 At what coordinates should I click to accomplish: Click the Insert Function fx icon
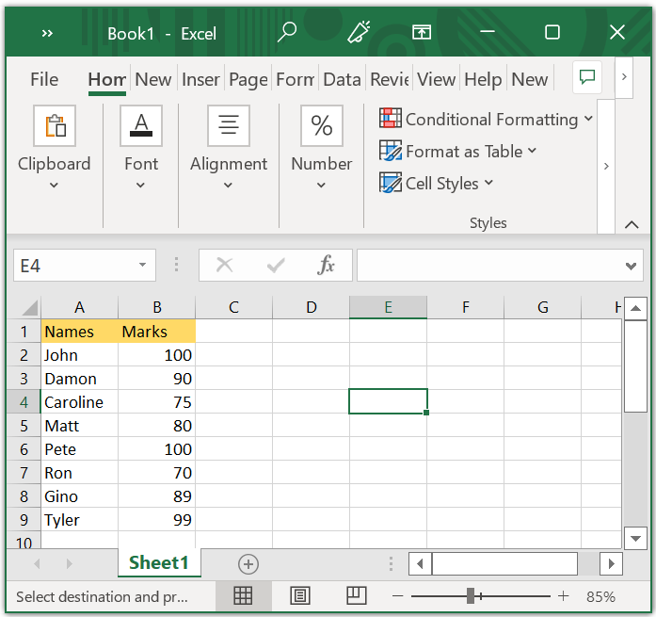[326, 266]
